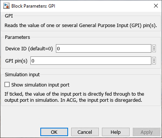The image size is (162, 138).
Task: Click the greyed-out Apply button
Action: 146,132
